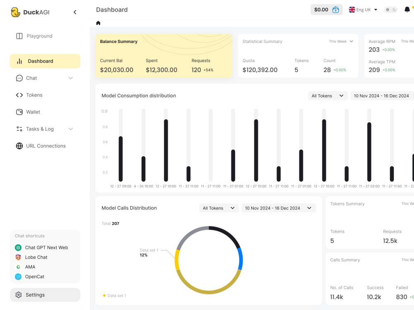Expand the Tasks & Log submenu chevron
This screenshot has height=310, width=414.
pyautogui.click(x=70, y=129)
